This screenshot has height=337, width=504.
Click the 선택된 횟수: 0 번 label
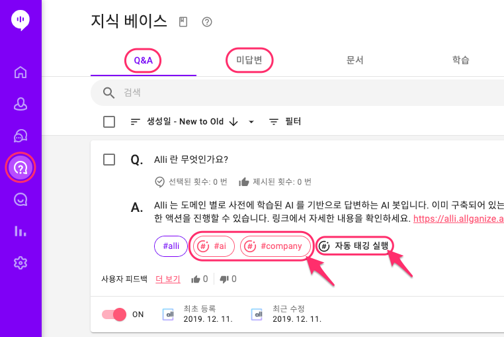pos(198,182)
